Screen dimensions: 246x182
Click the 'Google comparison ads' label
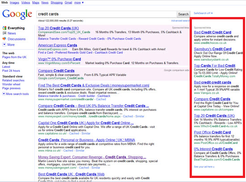(176, 70)
